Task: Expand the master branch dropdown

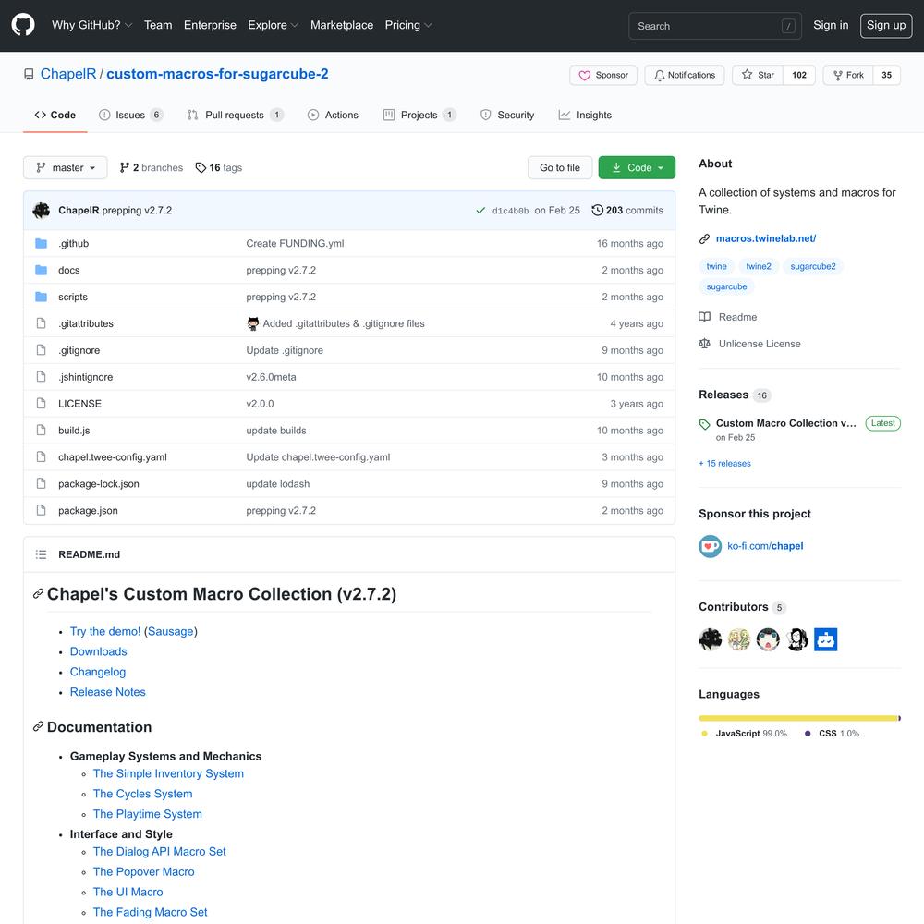Action: tap(66, 167)
